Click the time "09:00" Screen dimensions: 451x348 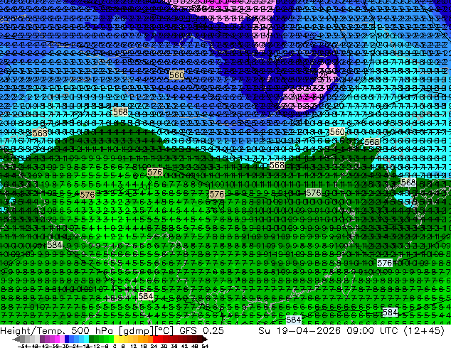[360, 330]
